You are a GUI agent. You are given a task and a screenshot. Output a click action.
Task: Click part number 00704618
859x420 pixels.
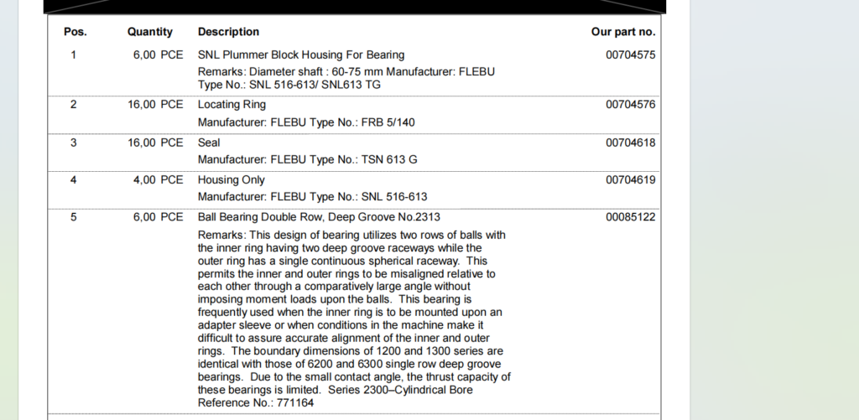(630, 143)
